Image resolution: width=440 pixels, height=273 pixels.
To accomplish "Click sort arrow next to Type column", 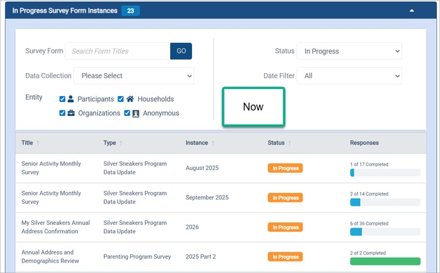I will 121,143.
